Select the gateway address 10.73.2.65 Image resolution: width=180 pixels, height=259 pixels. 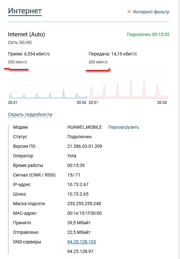[x=78, y=194]
